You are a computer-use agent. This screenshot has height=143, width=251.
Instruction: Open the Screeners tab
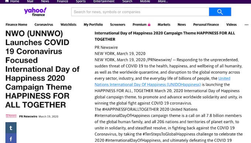[117, 24]
